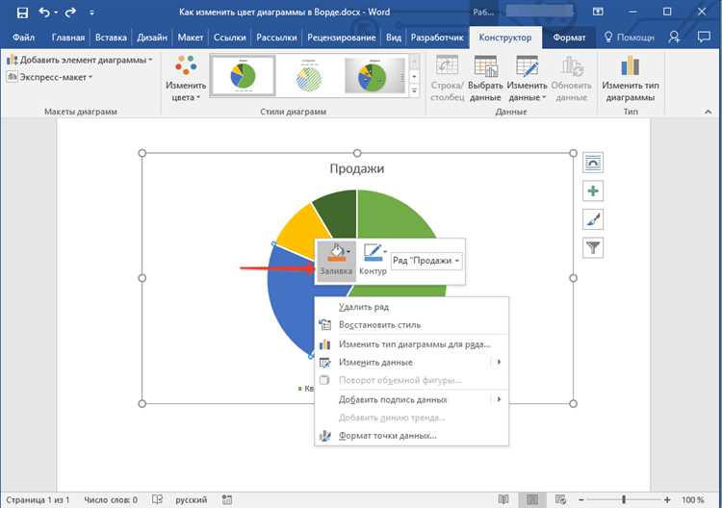Switch to Web Layout view

point(560,499)
